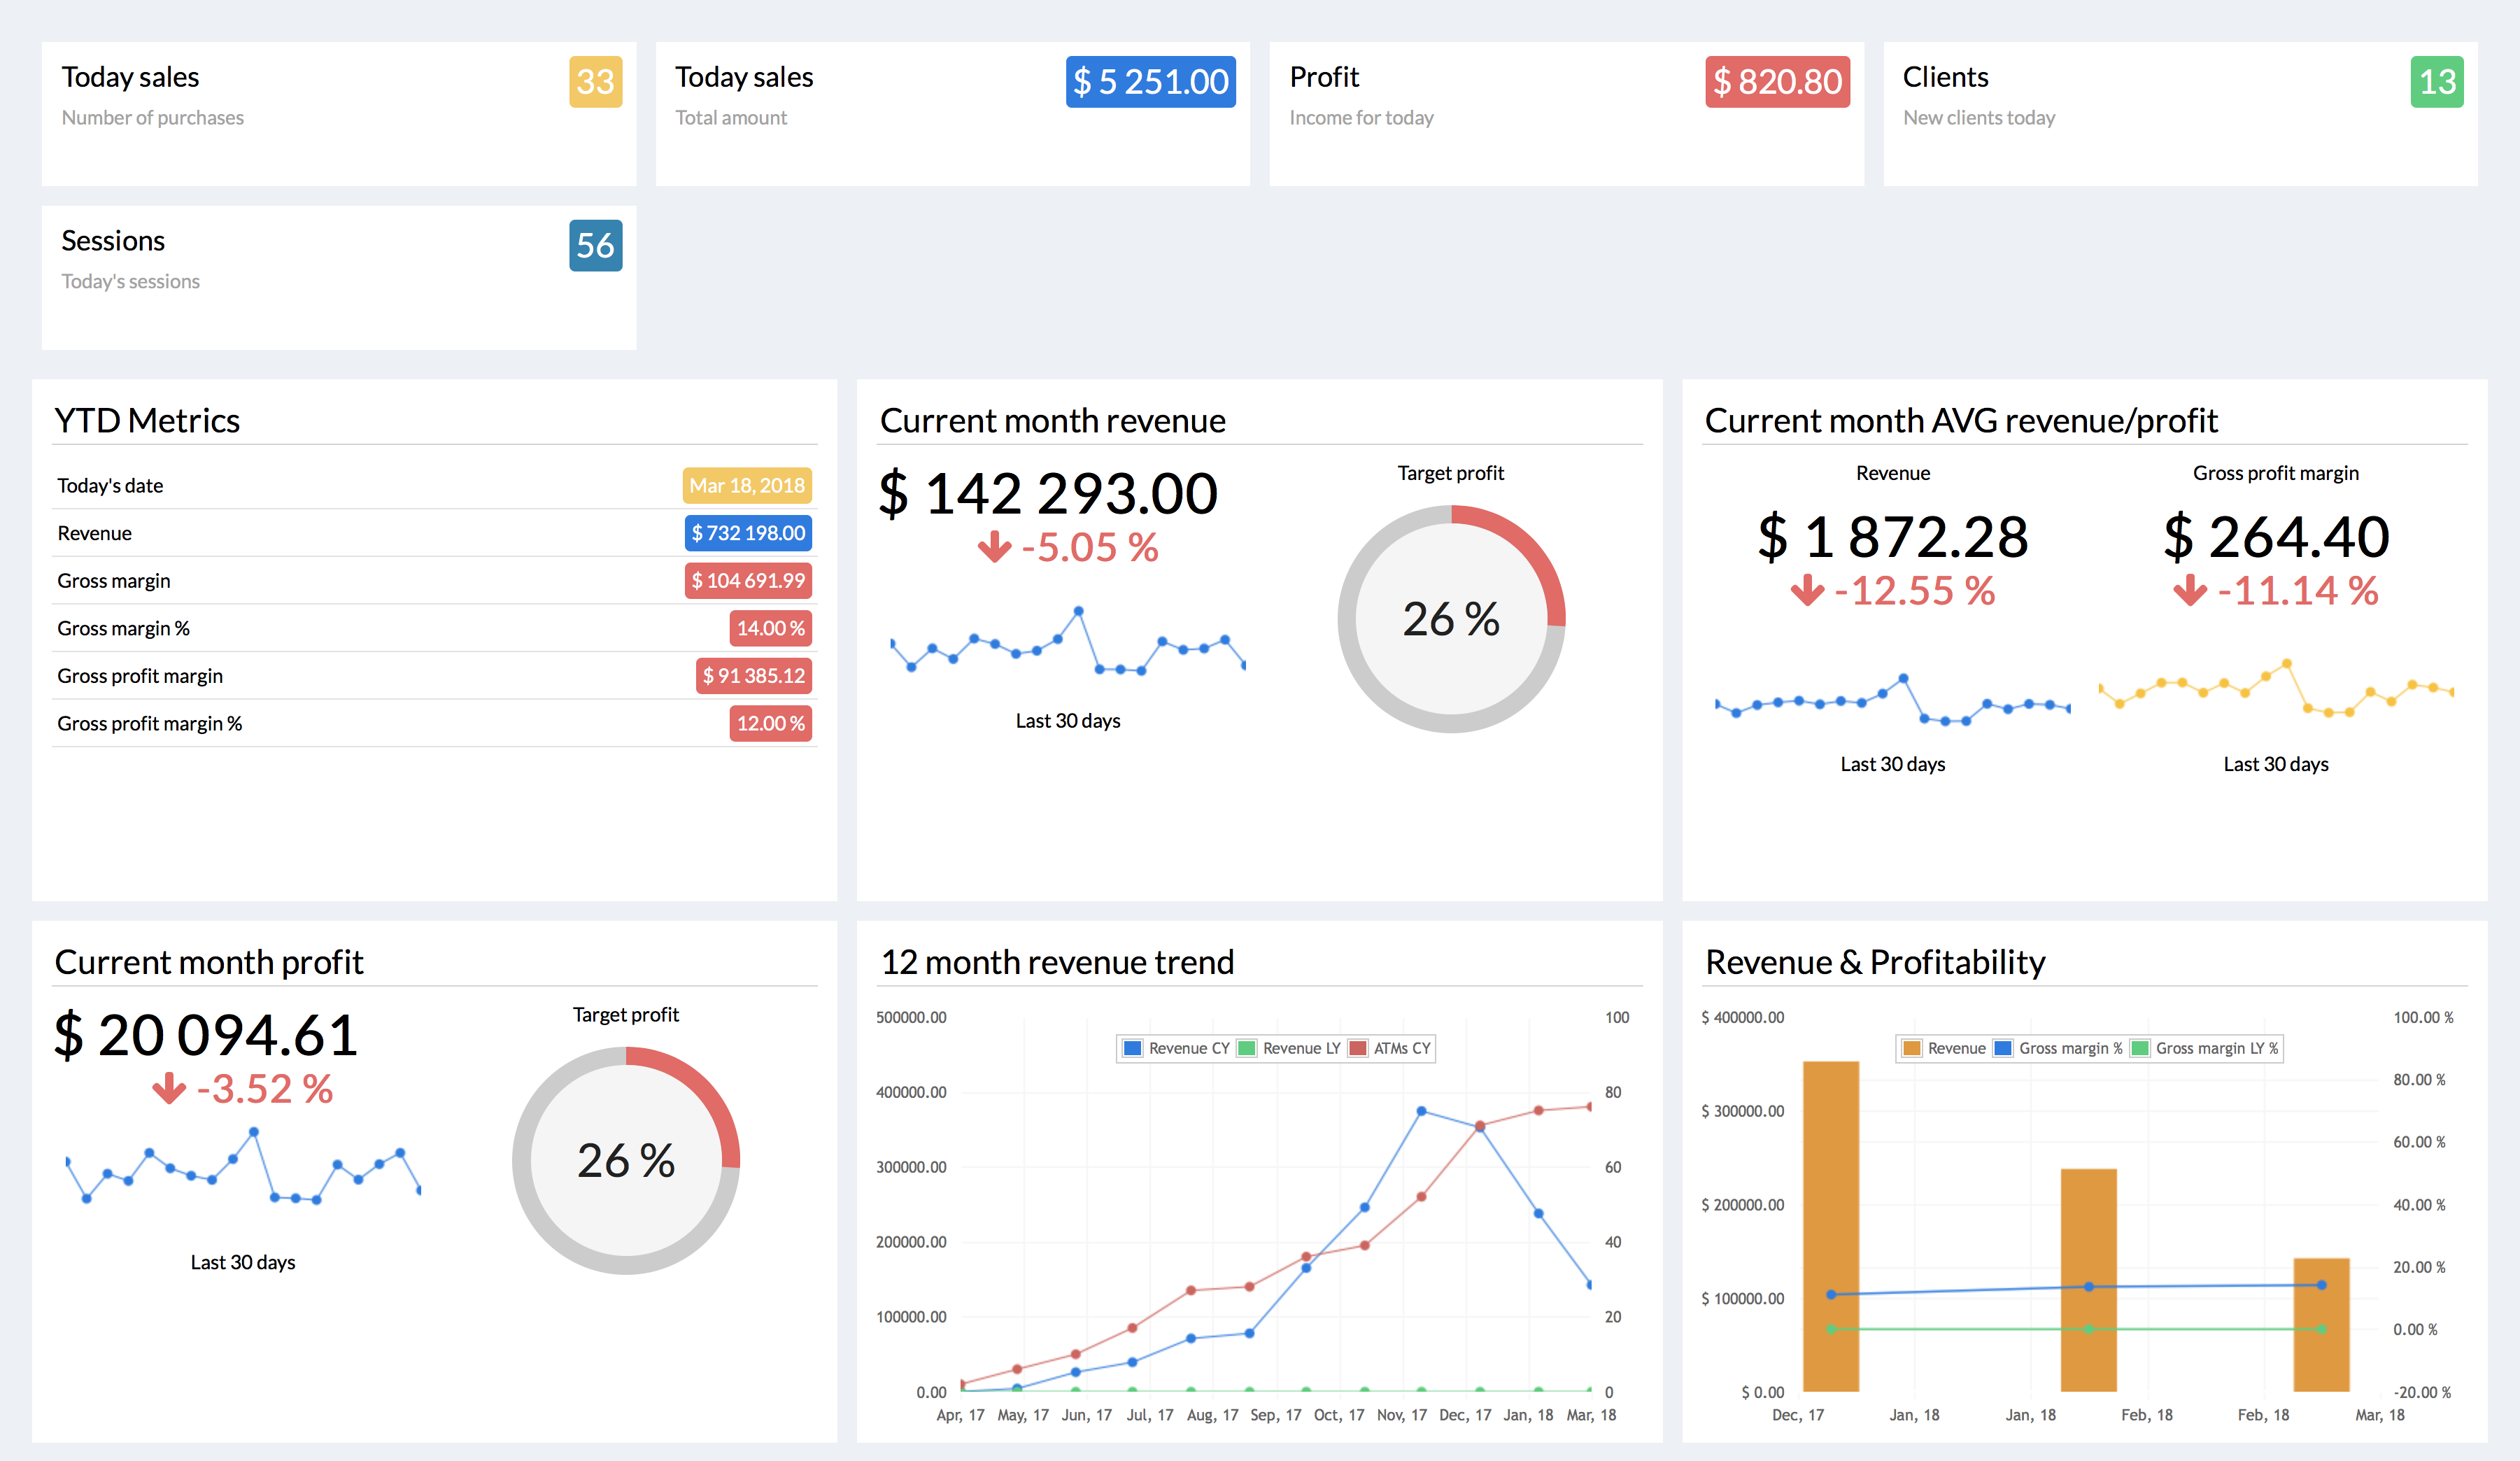Image resolution: width=2520 pixels, height=1461 pixels.
Task: Click the Mar 18, 2018 date badge
Action: (747, 485)
